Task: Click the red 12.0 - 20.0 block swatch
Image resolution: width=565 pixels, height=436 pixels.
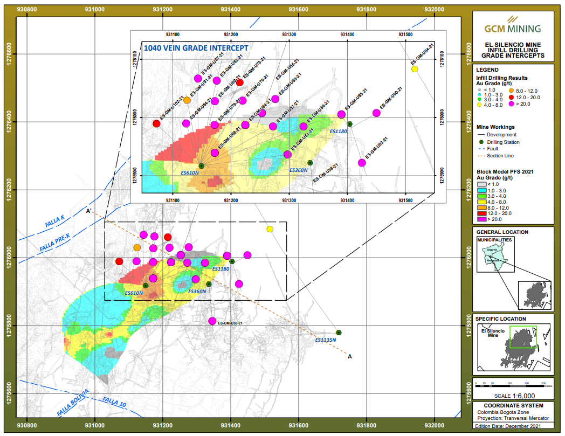Action: click(480, 213)
